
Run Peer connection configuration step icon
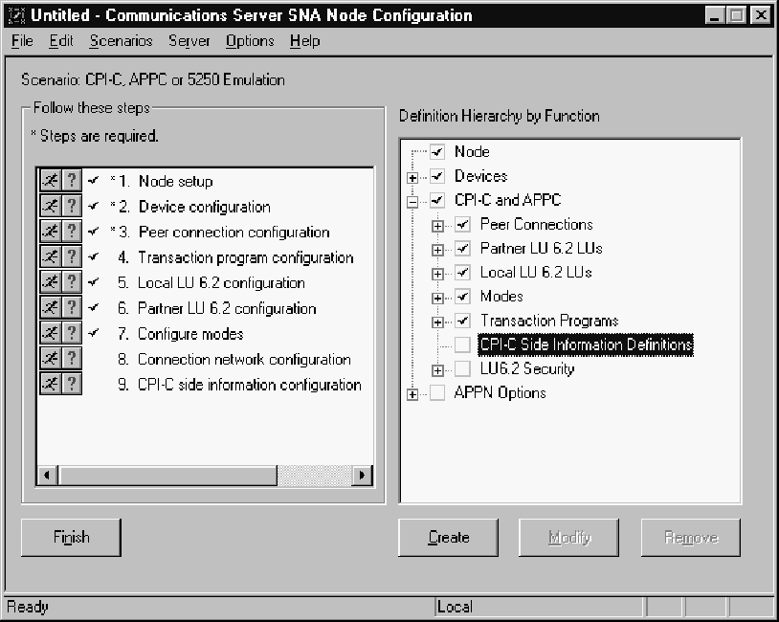51,231
